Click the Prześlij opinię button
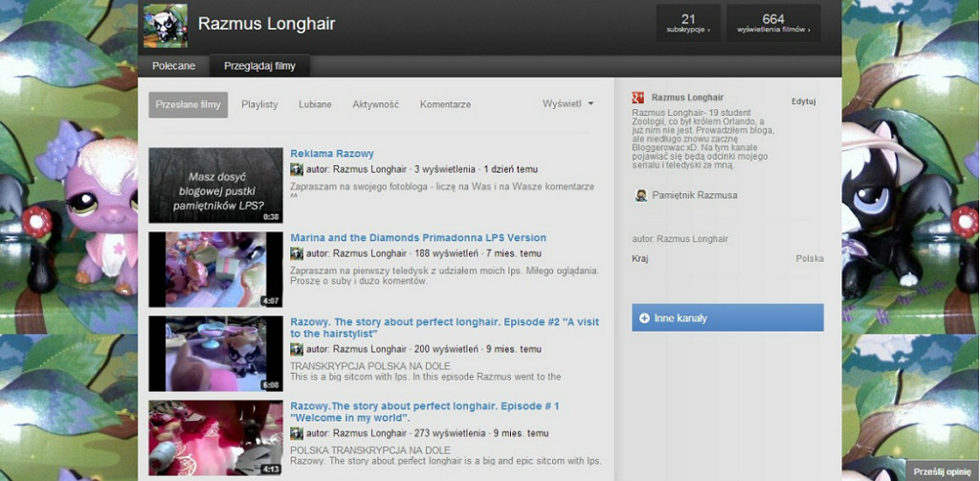This screenshot has height=481, width=980. 943,471
